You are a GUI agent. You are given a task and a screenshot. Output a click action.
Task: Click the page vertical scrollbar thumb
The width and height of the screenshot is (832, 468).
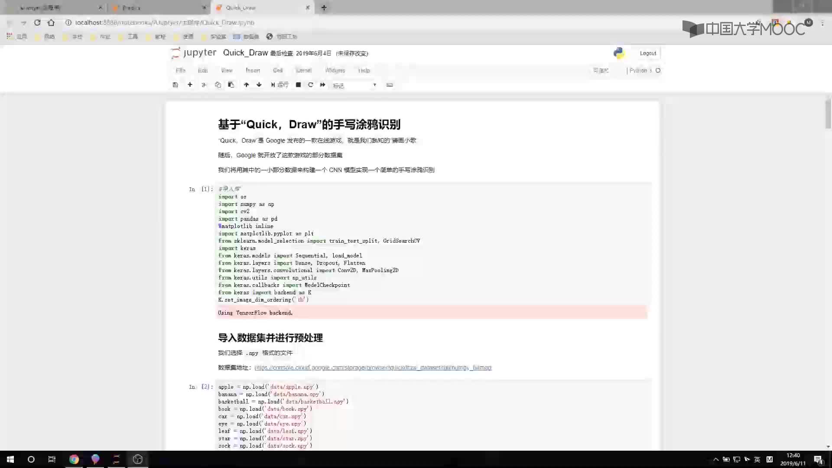pyautogui.click(x=828, y=114)
